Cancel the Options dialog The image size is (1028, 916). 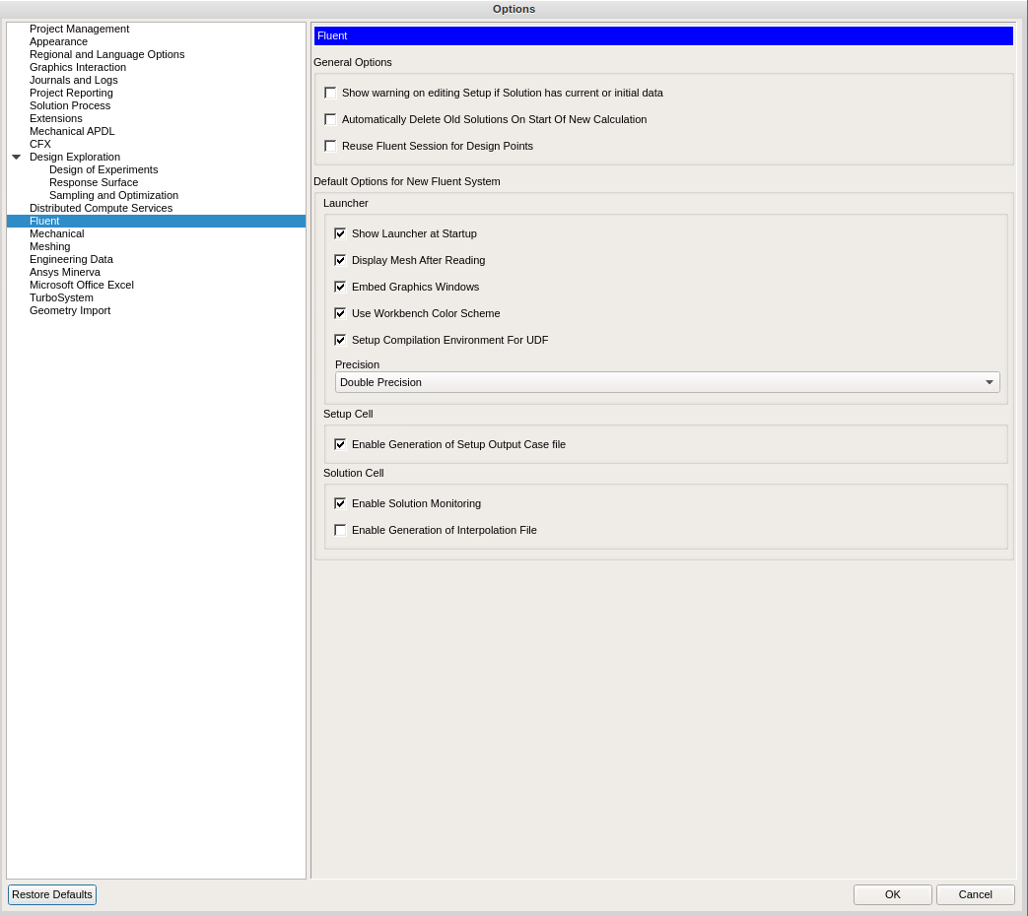[975, 894]
